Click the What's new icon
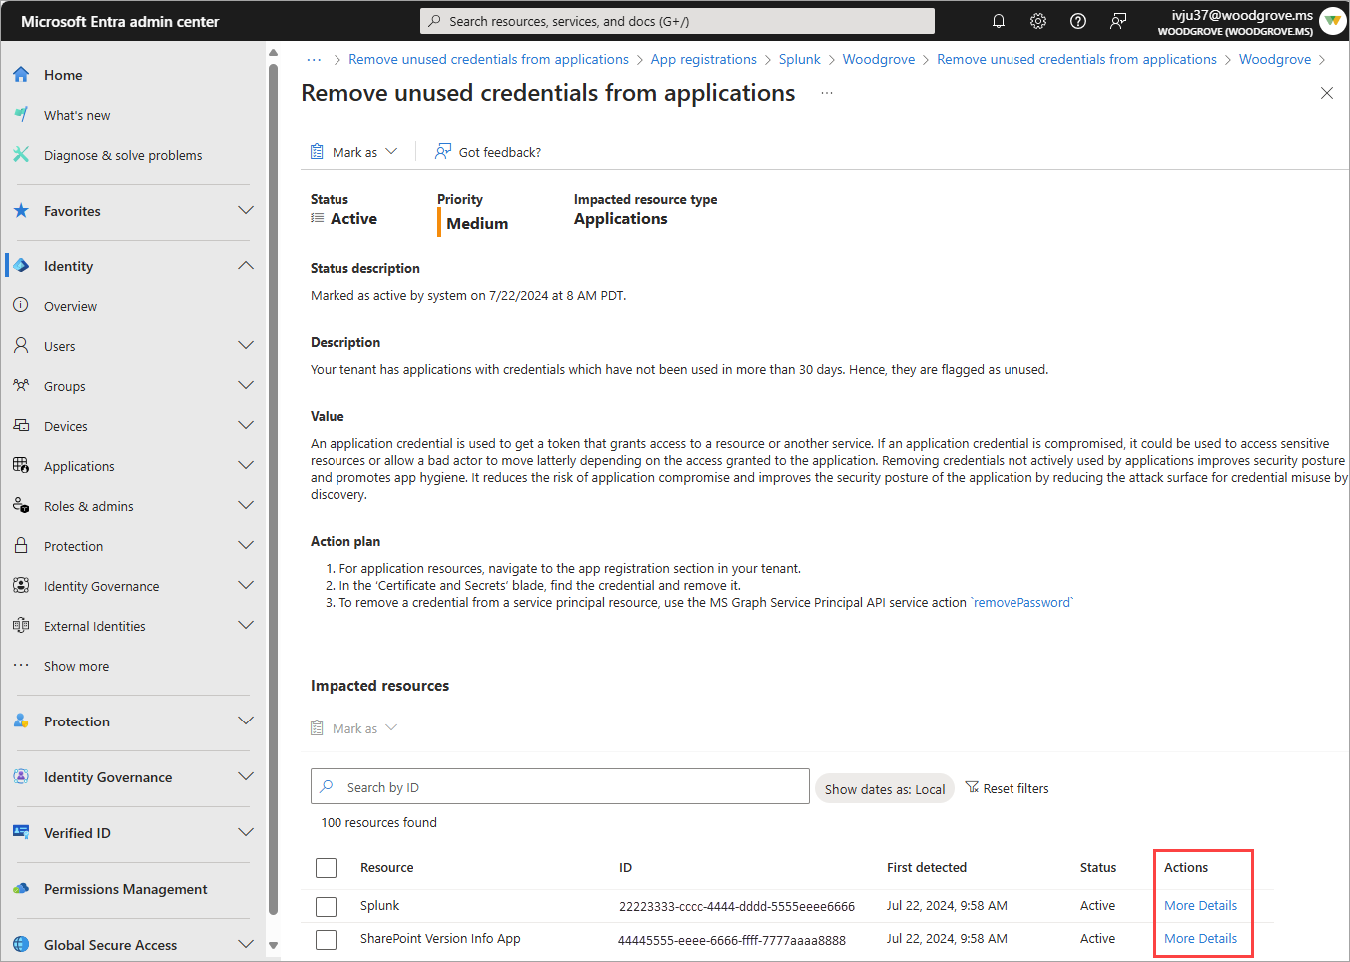1350x962 pixels. click(21, 115)
